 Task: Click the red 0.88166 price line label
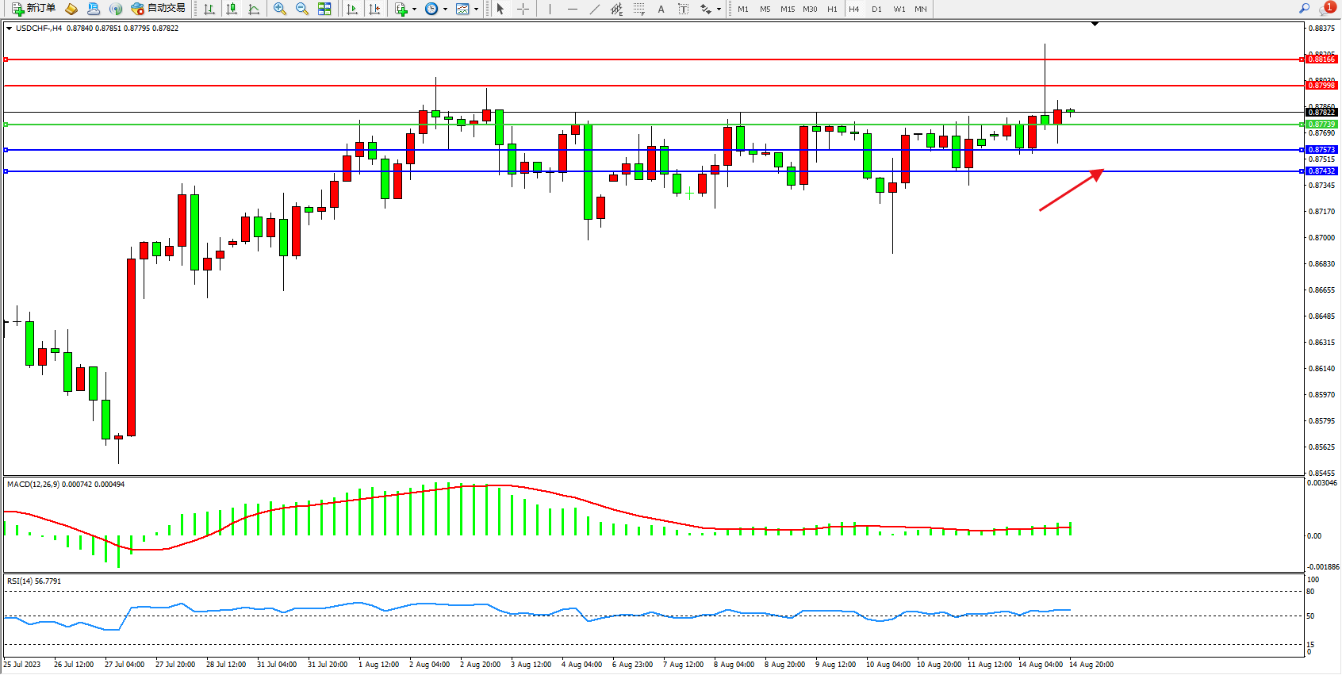(x=1321, y=59)
